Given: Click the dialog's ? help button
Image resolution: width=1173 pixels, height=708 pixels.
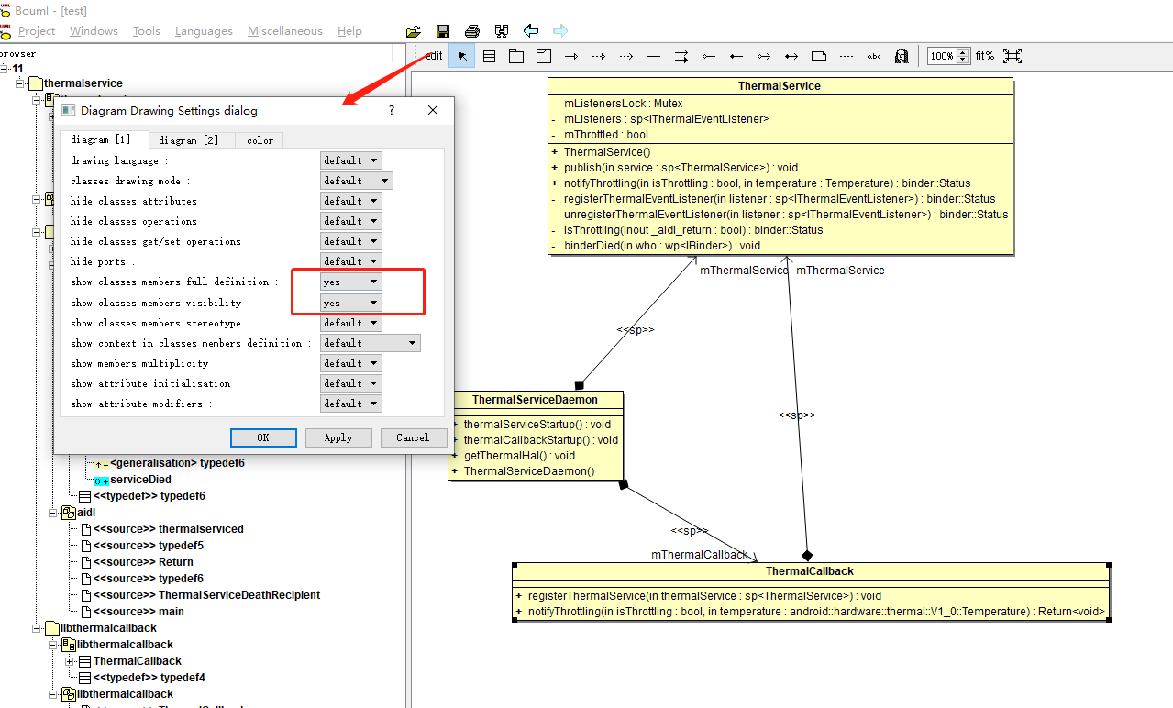Looking at the screenshot, I should click(392, 110).
